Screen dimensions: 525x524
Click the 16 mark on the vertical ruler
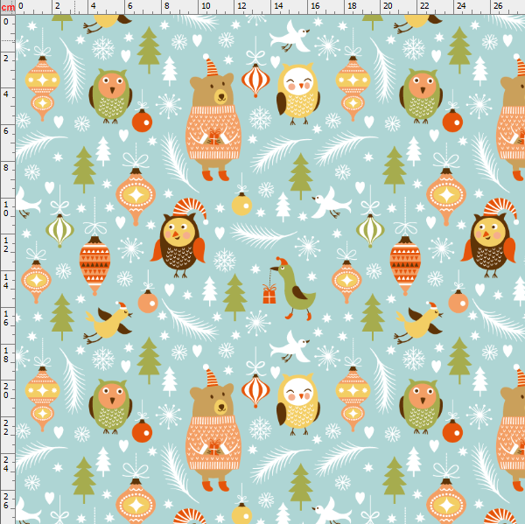pos(6,318)
